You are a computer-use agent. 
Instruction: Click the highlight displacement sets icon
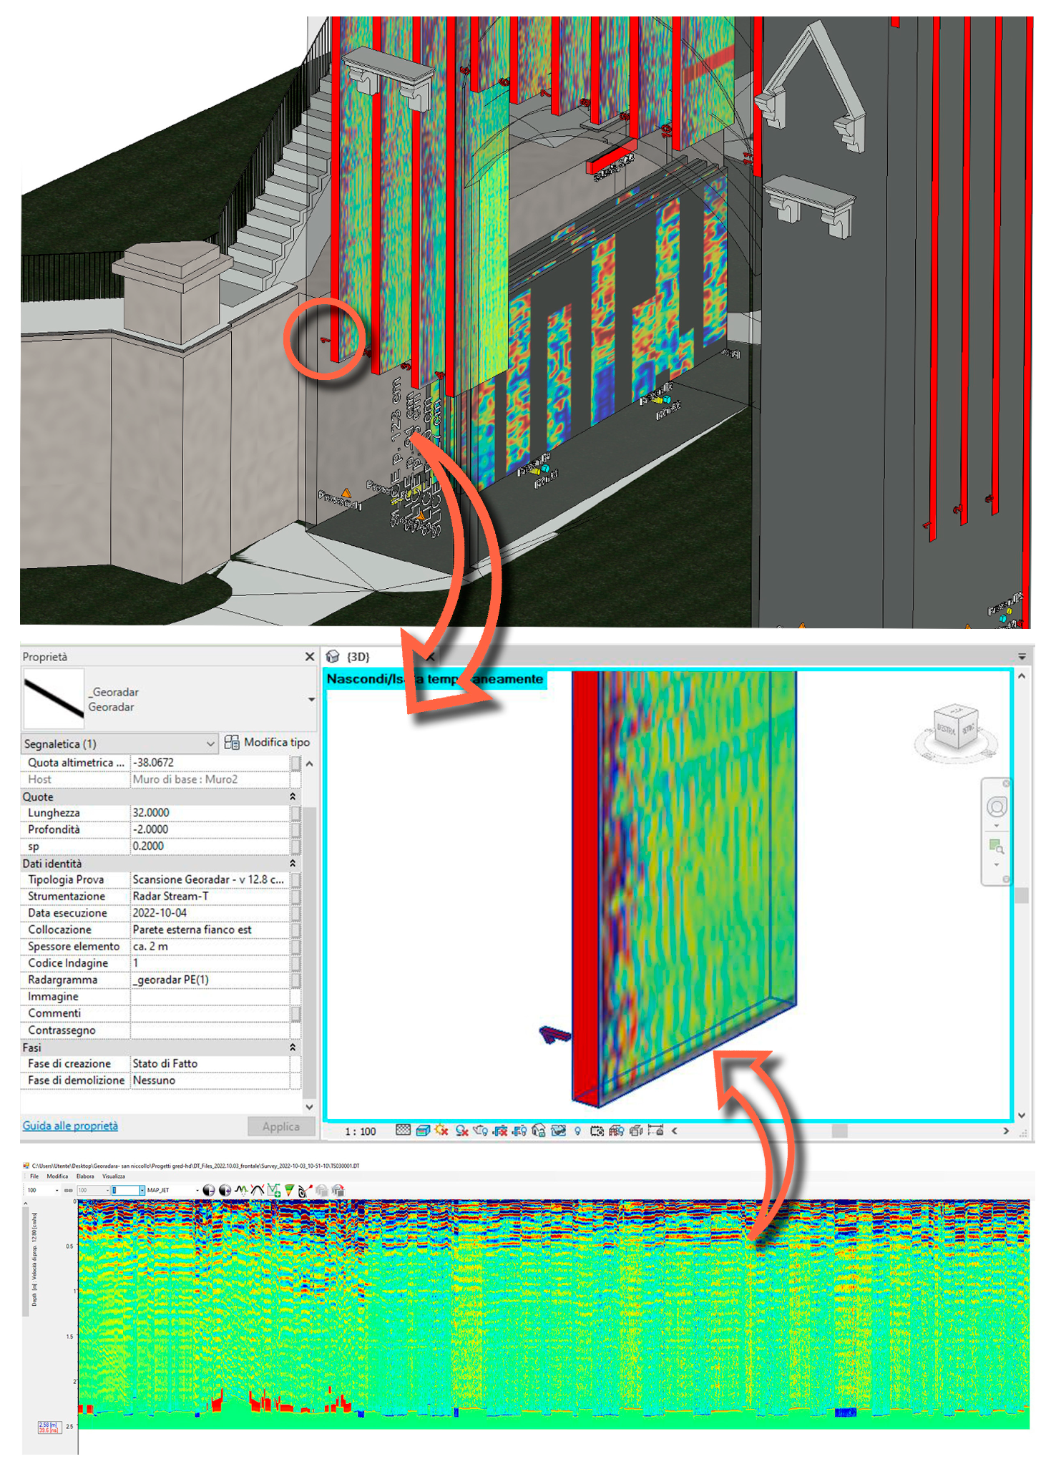635,1131
